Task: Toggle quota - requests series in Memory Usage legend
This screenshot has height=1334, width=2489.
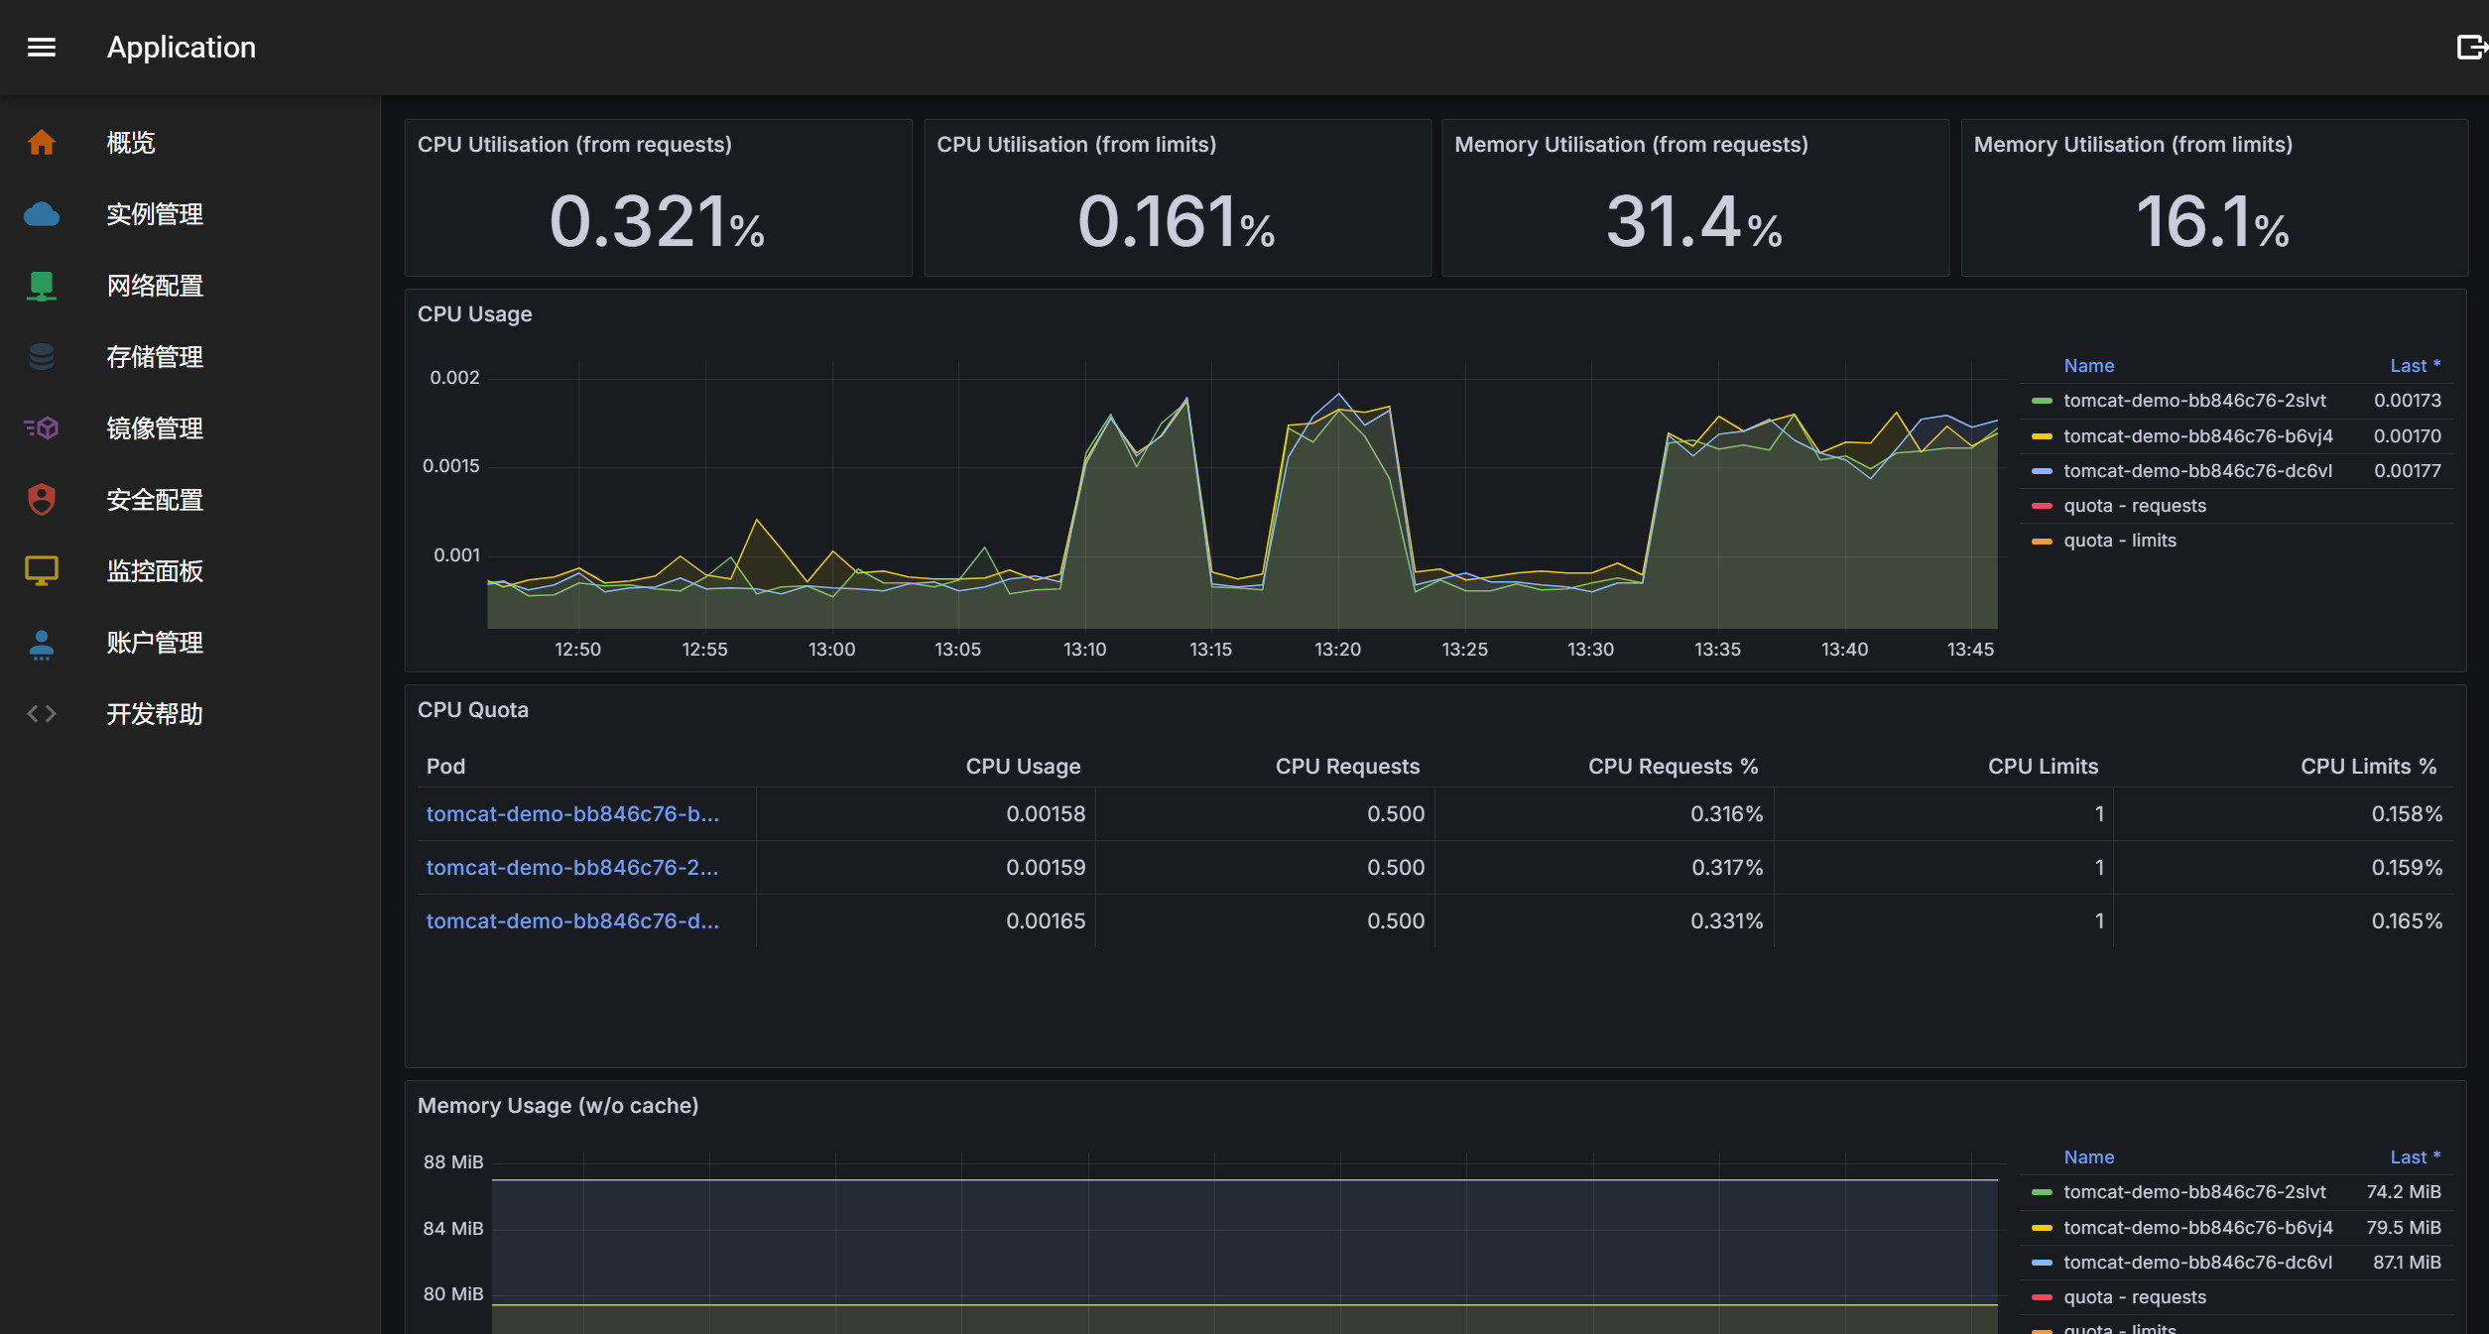Action: point(2135,1297)
